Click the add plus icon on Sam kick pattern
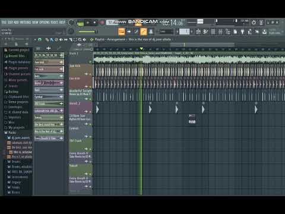 [61, 62]
